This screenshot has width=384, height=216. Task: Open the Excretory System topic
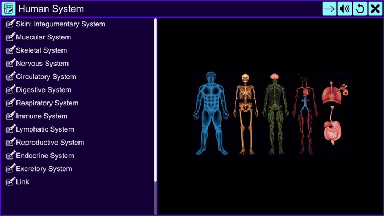44,169
